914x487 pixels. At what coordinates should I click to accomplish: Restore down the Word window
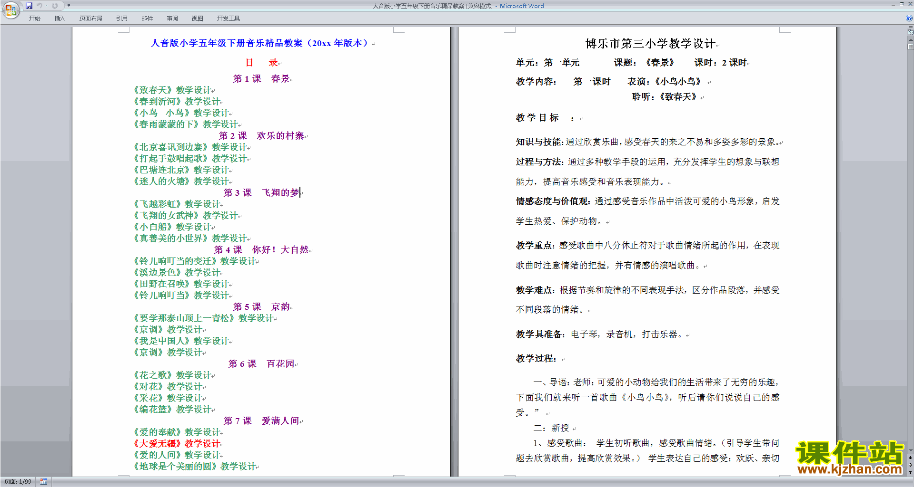pos(902,4)
